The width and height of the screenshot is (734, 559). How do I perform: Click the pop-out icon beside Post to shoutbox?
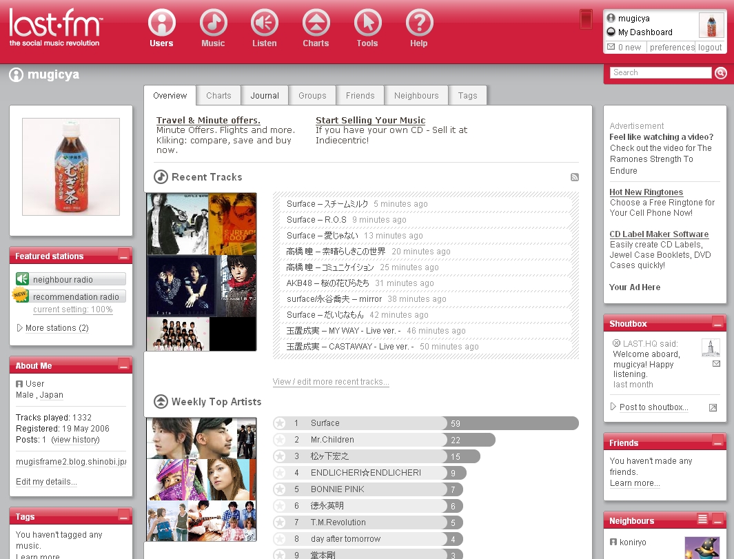(x=713, y=408)
